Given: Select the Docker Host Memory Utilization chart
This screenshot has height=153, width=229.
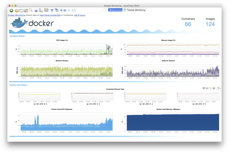Looking at the screenshot, I should coord(173,122).
